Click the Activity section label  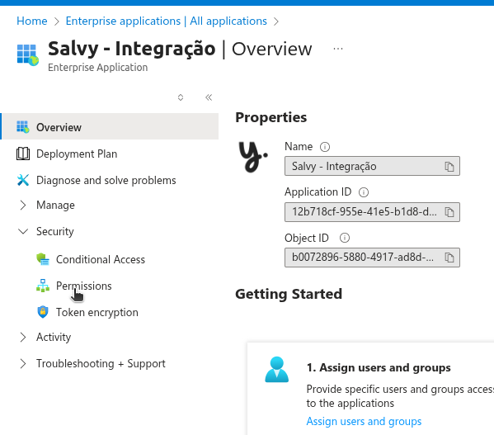(54, 338)
